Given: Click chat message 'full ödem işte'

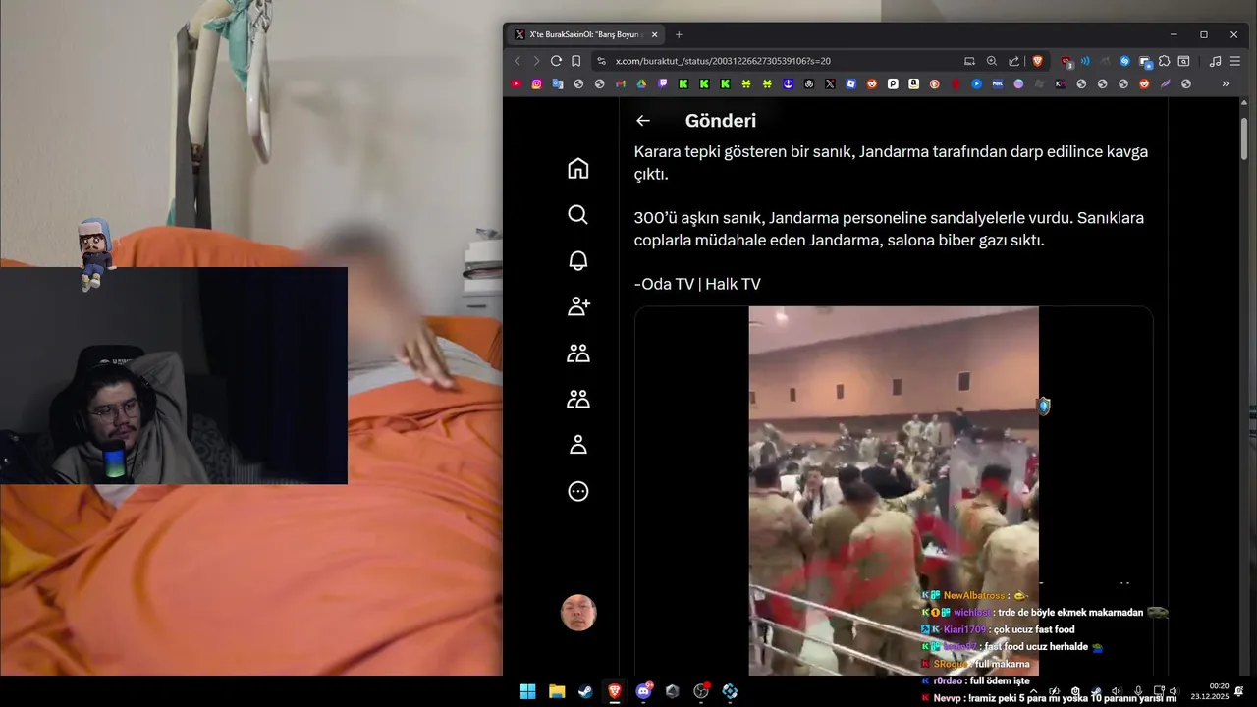Looking at the screenshot, I should (x=999, y=680).
